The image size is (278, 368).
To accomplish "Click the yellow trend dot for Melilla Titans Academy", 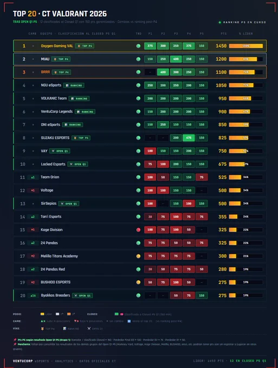I will pos(138,256).
